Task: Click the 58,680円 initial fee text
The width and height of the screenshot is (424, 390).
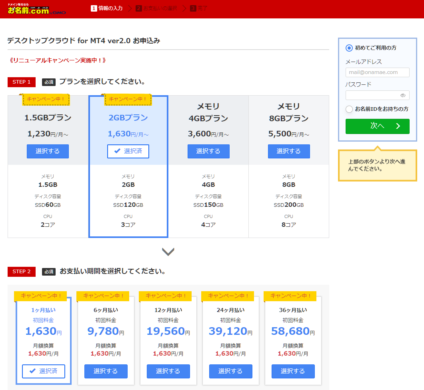Action: (293, 331)
